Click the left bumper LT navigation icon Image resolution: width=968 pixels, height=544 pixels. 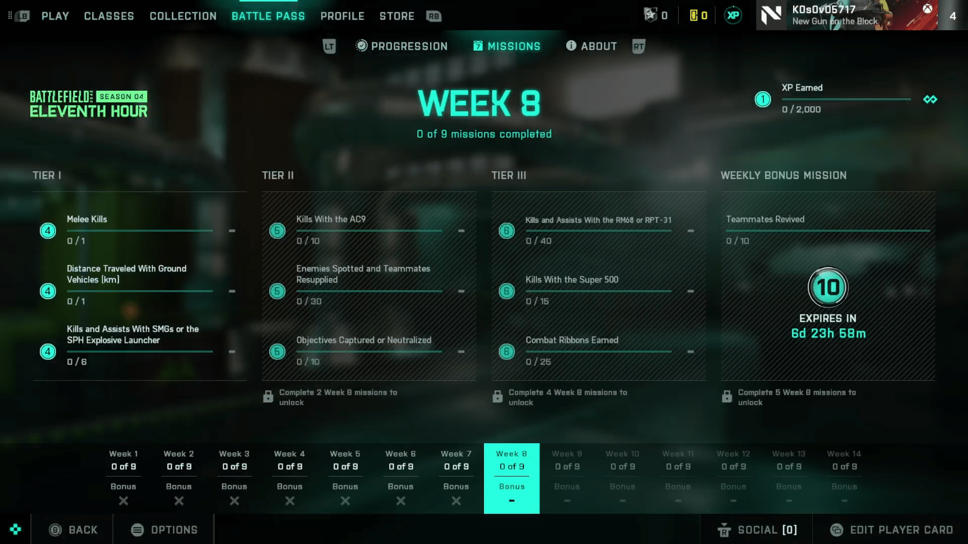point(328,46)
